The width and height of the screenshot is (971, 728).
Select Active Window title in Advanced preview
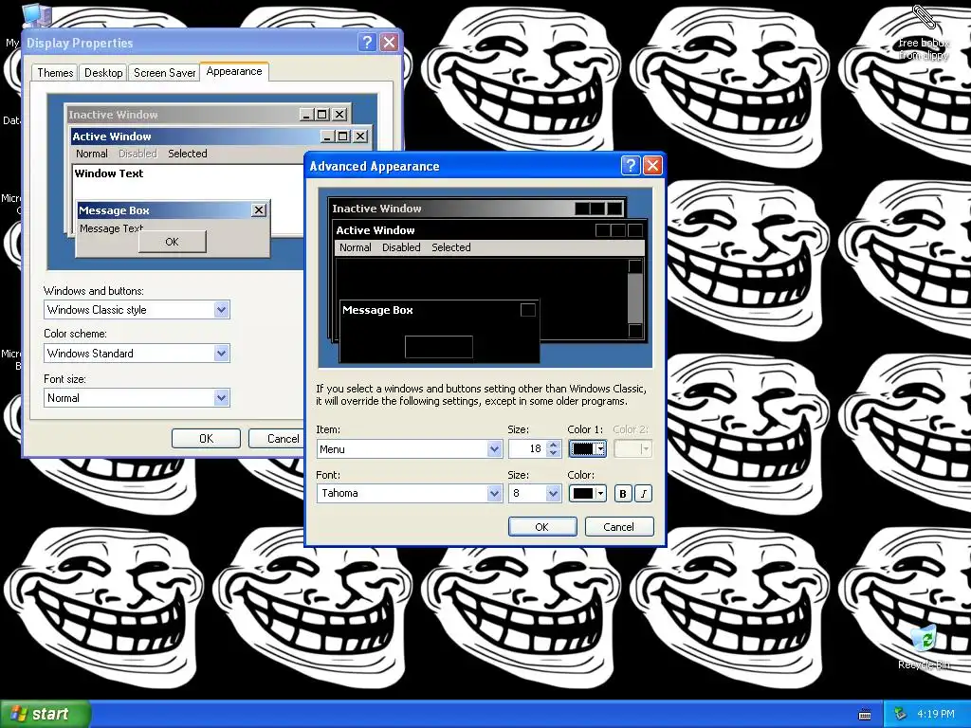[x=376, y=230]
